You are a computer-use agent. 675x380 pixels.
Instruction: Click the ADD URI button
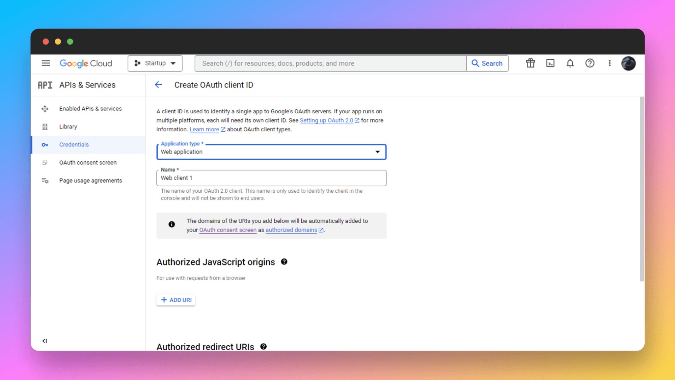pyautogui.click(x=175, y=300)
